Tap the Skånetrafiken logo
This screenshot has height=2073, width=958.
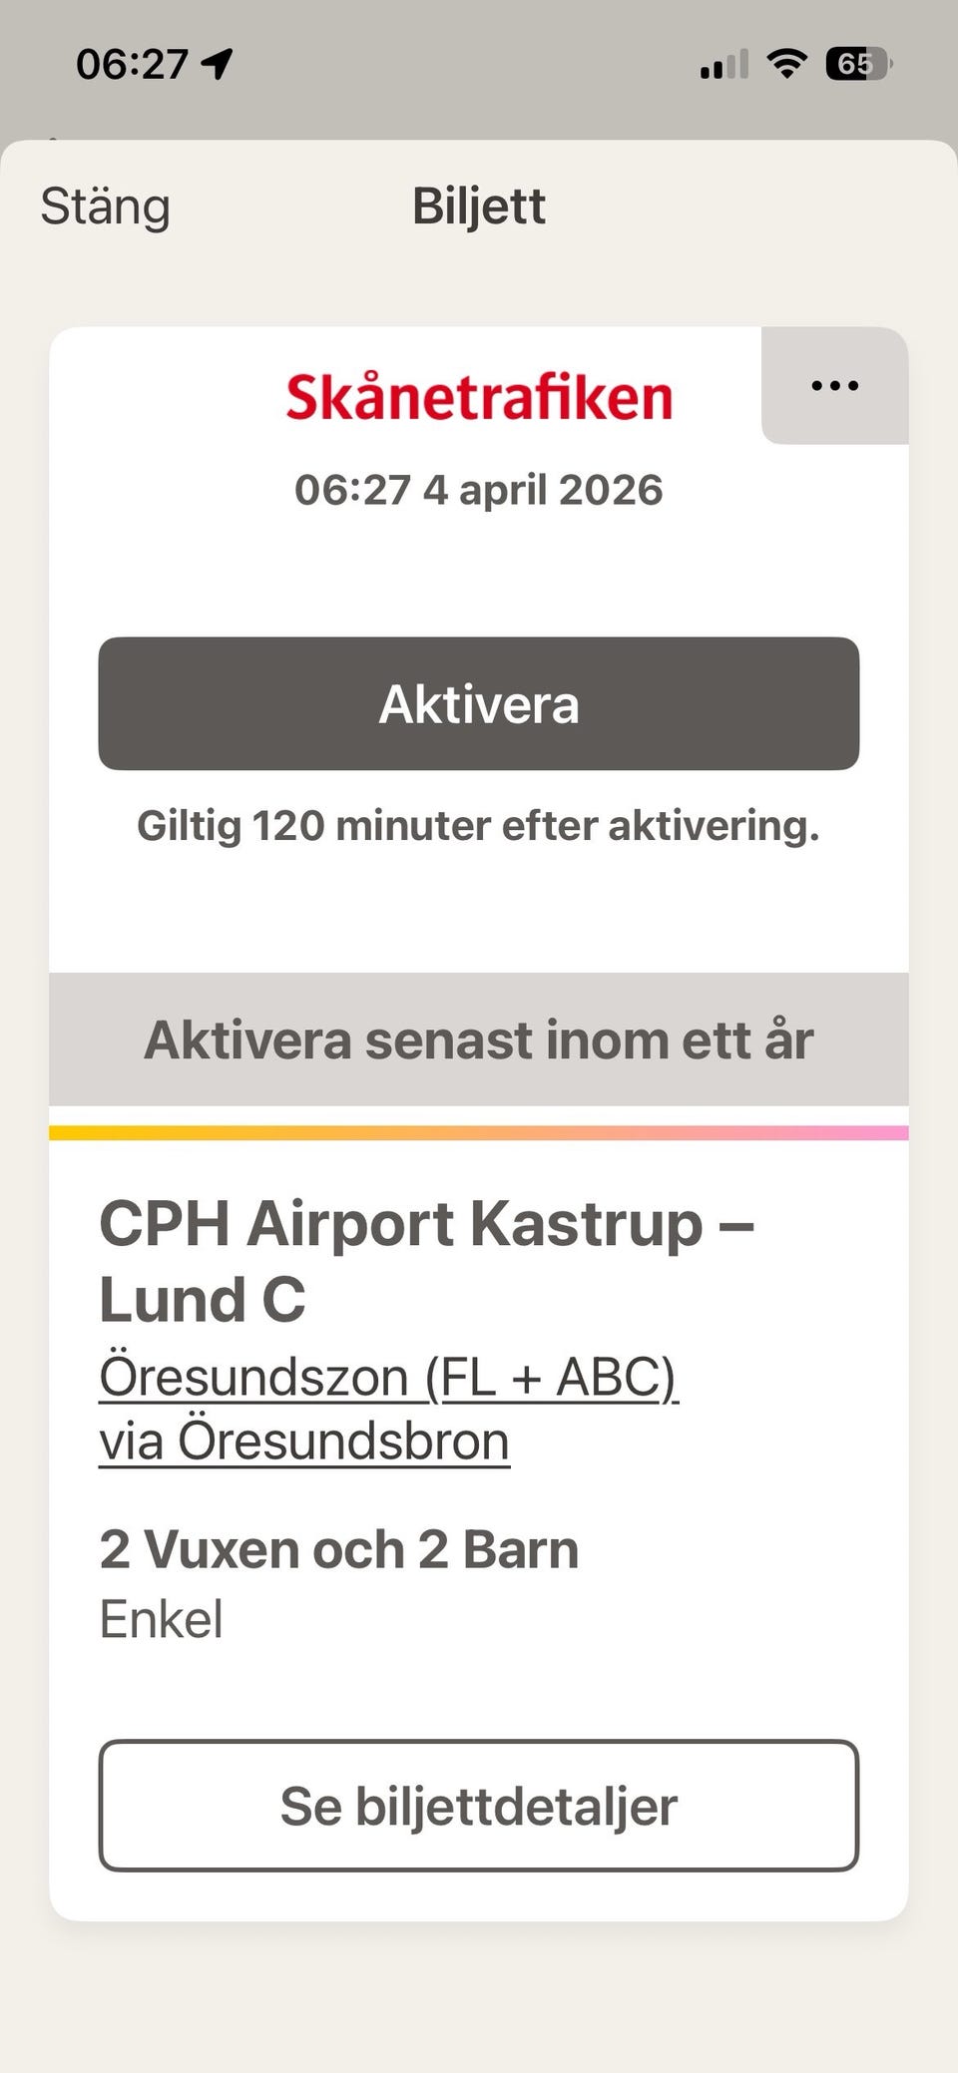[479, 397]
